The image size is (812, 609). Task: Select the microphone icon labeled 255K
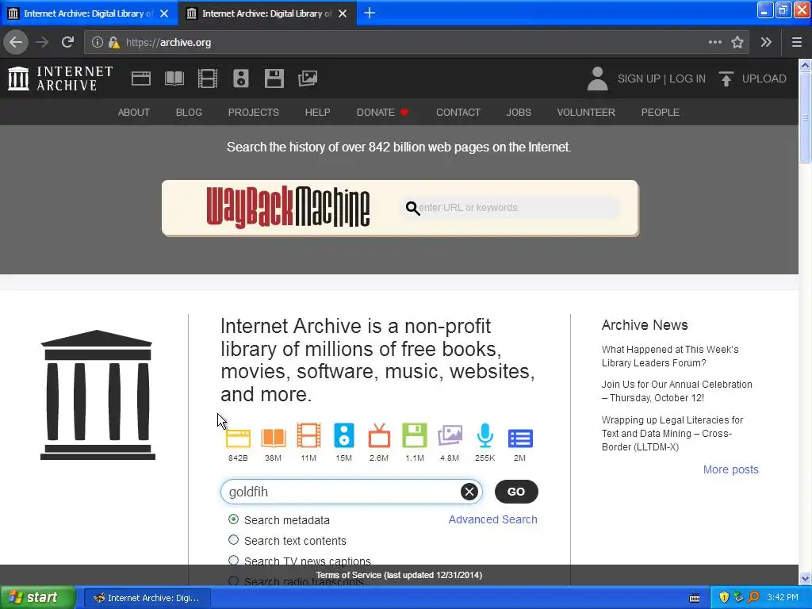(485, 435)
